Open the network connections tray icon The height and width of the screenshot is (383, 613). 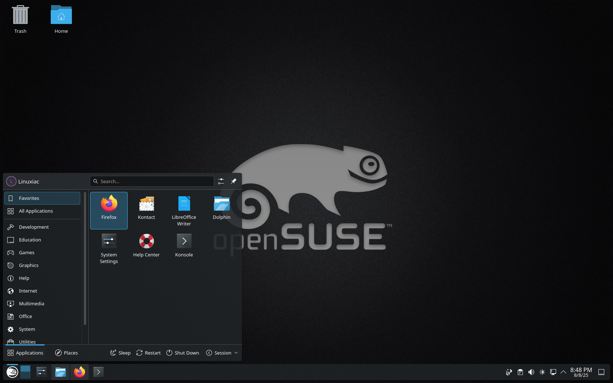pos(553,372)
